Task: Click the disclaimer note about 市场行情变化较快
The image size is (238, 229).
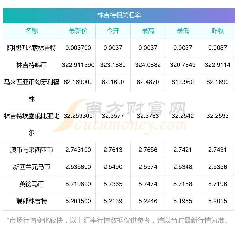Action: tap(118, 221)
